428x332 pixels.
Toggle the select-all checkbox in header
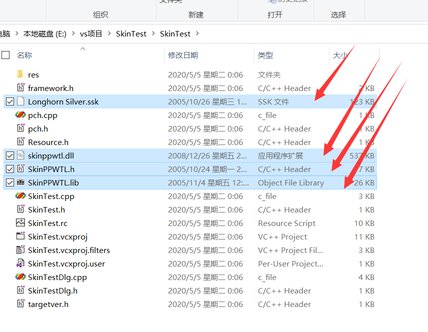pos(5,55)
